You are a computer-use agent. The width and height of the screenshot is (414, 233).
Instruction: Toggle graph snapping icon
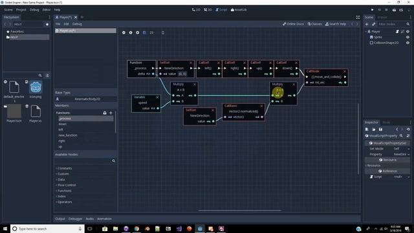(144, 33)
